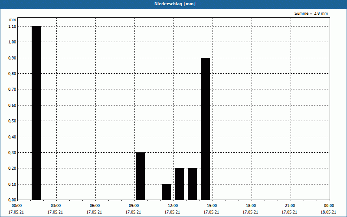The image size is (347, 217).
Task: Click the 0,20 mm bar beside the 0,90 bar
Action: pos(192,184)
